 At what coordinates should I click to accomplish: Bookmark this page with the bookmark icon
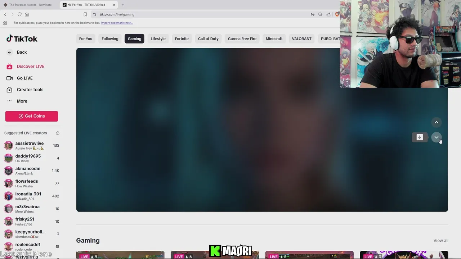[x=85, y=14]
